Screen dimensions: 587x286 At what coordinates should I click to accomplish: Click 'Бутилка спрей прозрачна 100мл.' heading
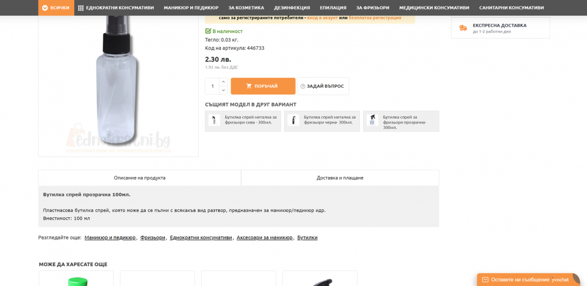tap(87, 194)
